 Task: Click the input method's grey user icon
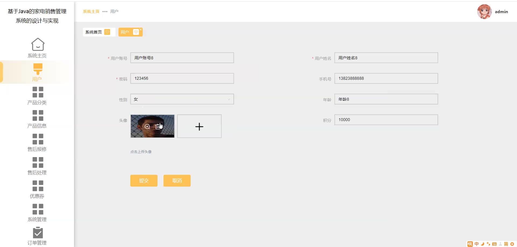click(500, 244)
